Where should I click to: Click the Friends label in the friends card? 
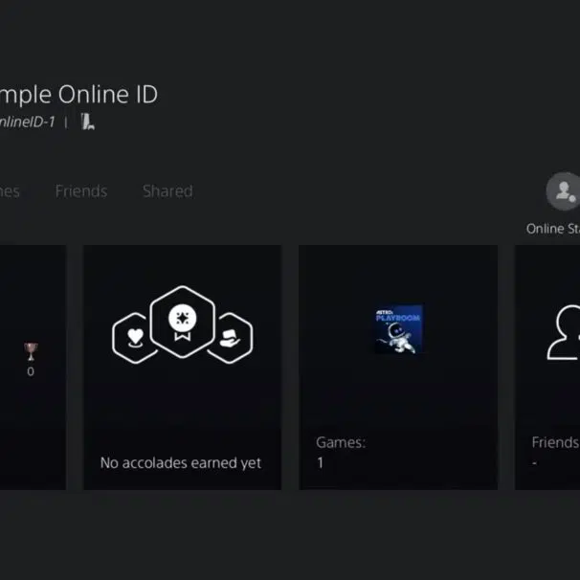click(555, 443)
